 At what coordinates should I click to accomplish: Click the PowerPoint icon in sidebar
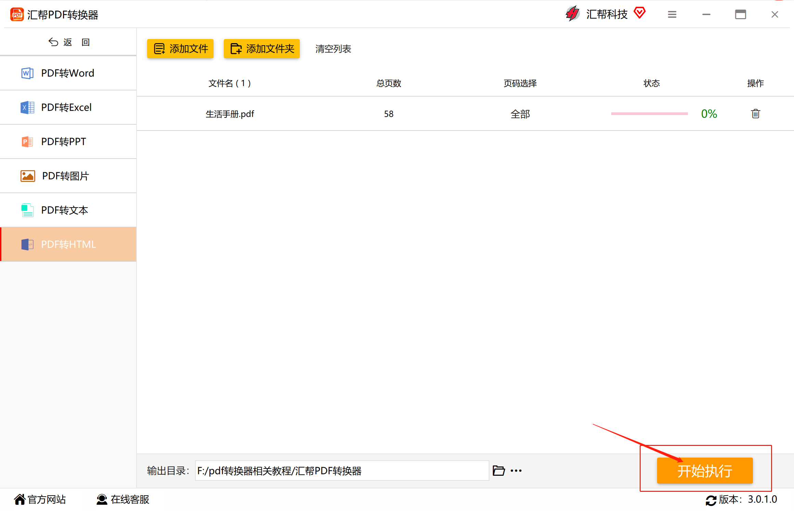point(27,141)
